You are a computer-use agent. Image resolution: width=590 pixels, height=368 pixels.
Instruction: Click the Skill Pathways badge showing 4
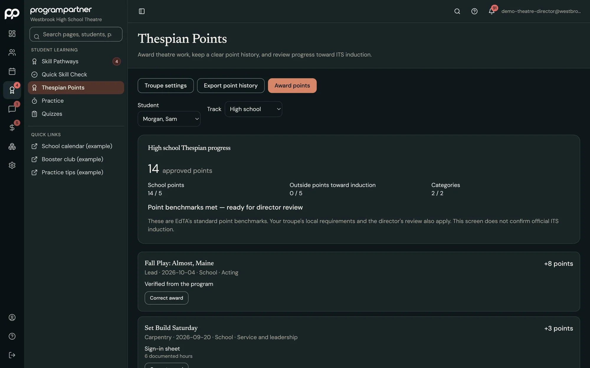tap(117, 61)
